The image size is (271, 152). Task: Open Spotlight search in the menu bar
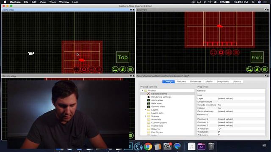point(253,2)
